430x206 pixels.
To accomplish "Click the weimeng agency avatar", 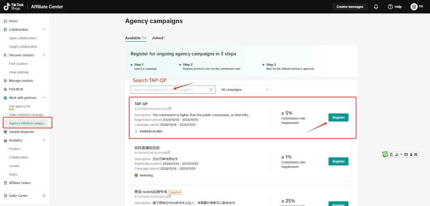I will pos(136,175).
